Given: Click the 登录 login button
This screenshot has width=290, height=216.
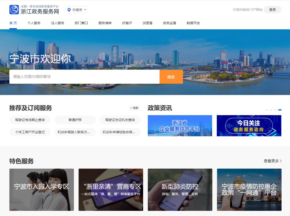Looking at the screenshot, I should [272, 9].
